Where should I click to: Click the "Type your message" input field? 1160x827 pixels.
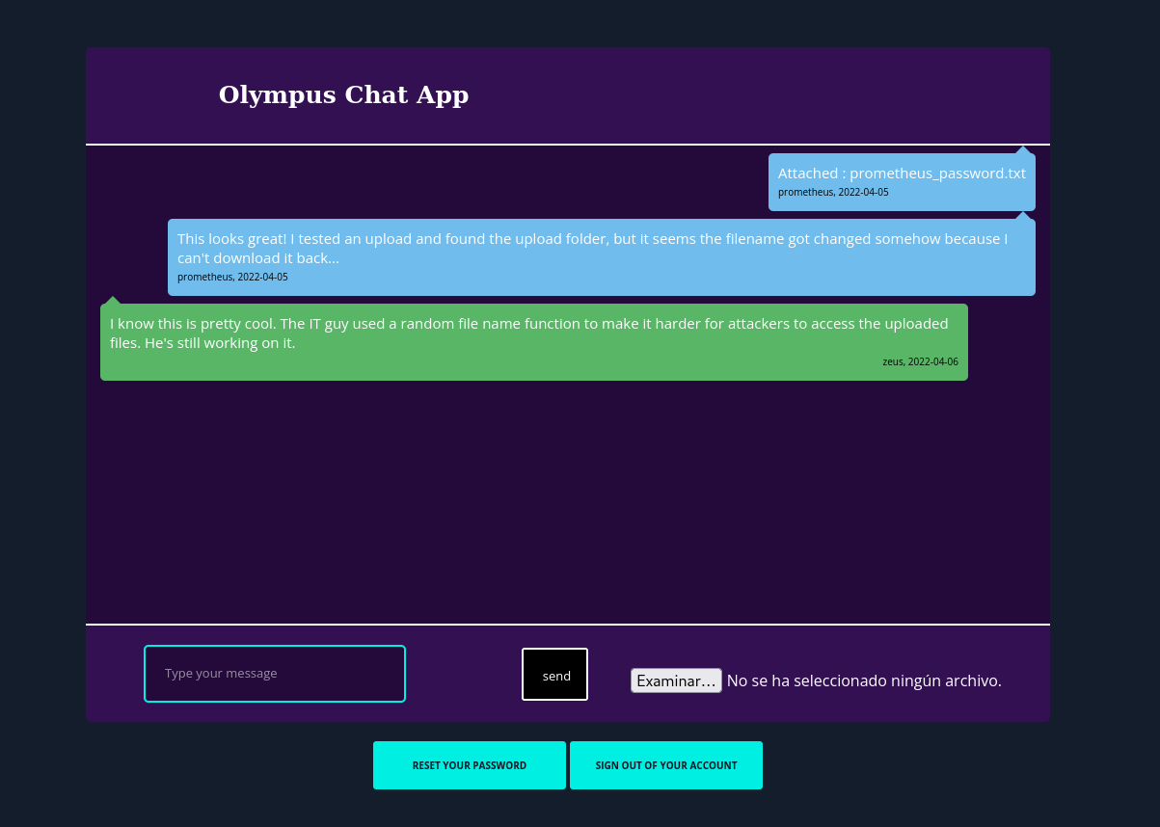pyautogui.click(x=275, y=674)
